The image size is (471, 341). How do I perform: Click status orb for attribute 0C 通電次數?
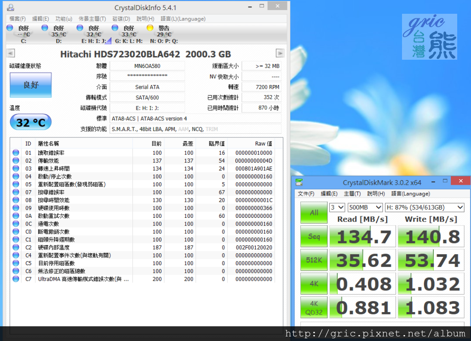tap(16, 224)
